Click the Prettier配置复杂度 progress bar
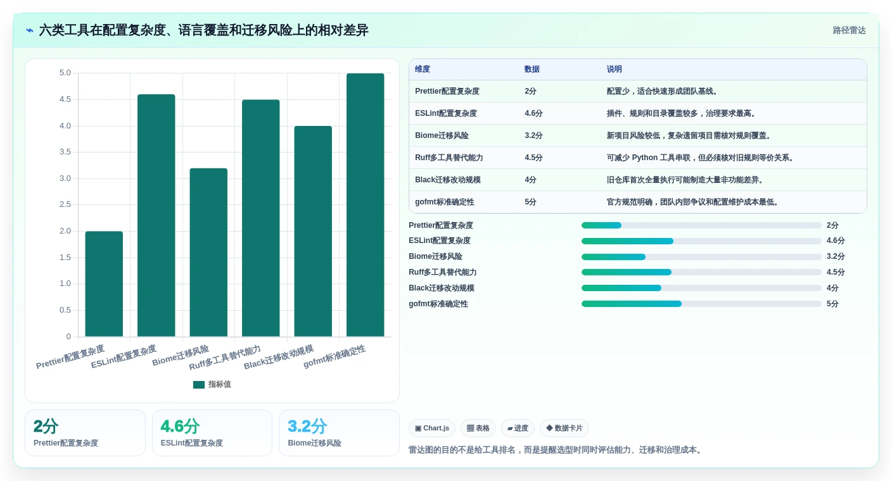892x481 pixels. [x=701, y=225]
